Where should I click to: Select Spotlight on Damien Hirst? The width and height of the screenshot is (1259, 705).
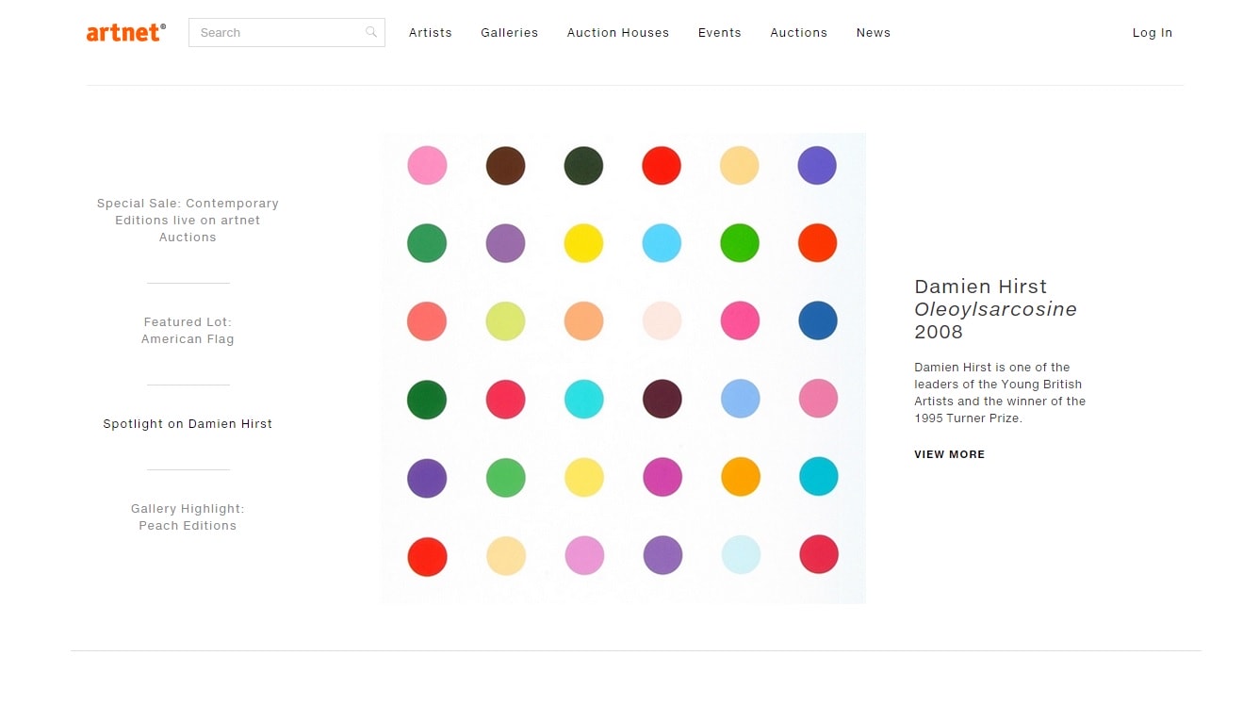[187, 423]
